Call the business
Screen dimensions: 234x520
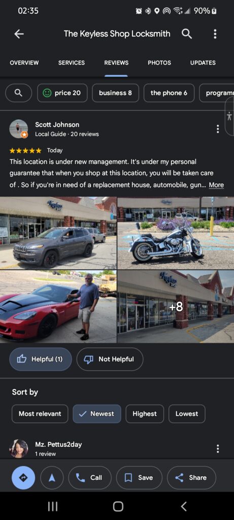coord(89,477)
